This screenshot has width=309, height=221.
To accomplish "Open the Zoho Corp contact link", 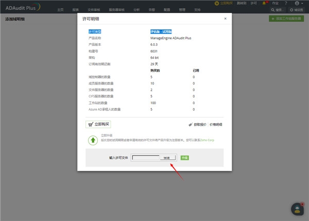I will point(207,140).
